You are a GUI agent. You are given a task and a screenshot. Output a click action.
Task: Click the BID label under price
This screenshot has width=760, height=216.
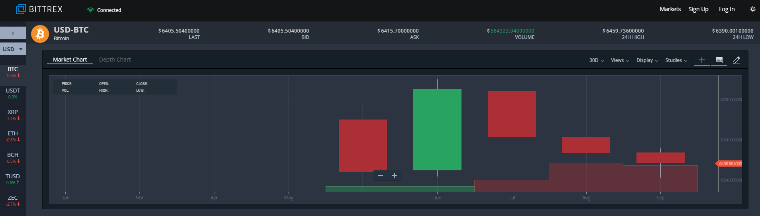click(x=305, y=37)
